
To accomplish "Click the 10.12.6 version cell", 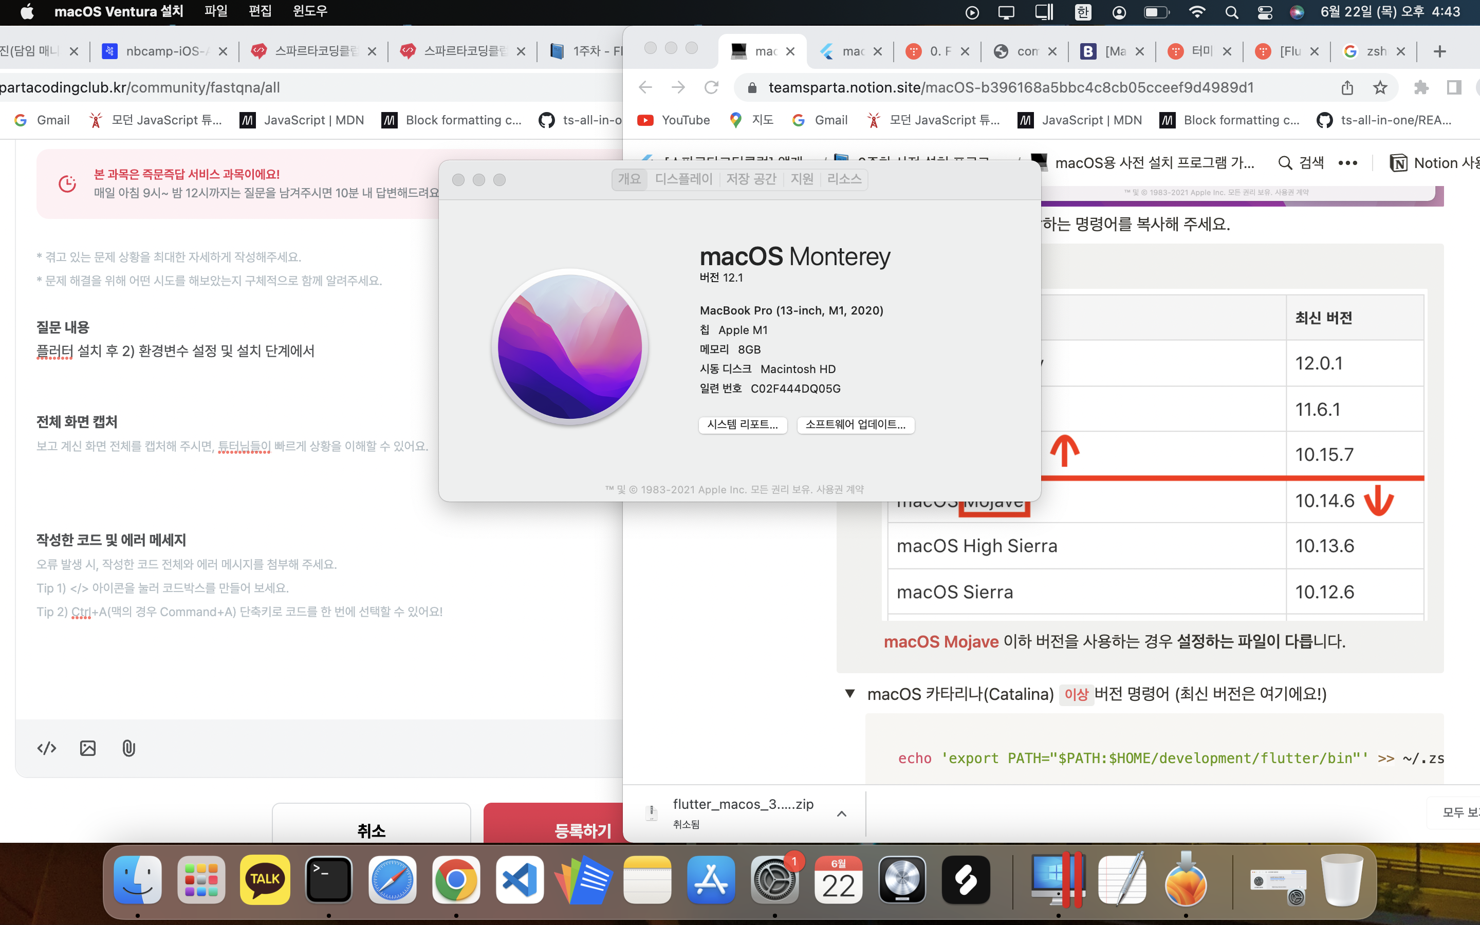I will [1355, 591].
